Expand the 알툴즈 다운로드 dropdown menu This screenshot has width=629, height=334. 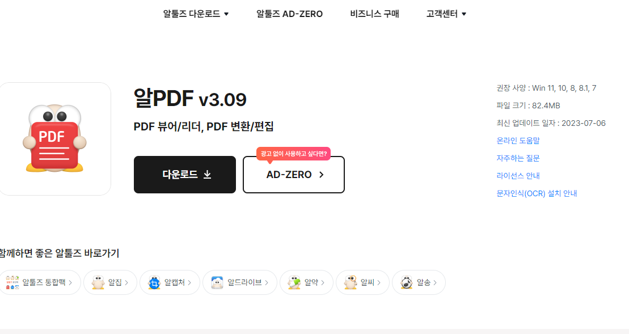pos(196,14)
